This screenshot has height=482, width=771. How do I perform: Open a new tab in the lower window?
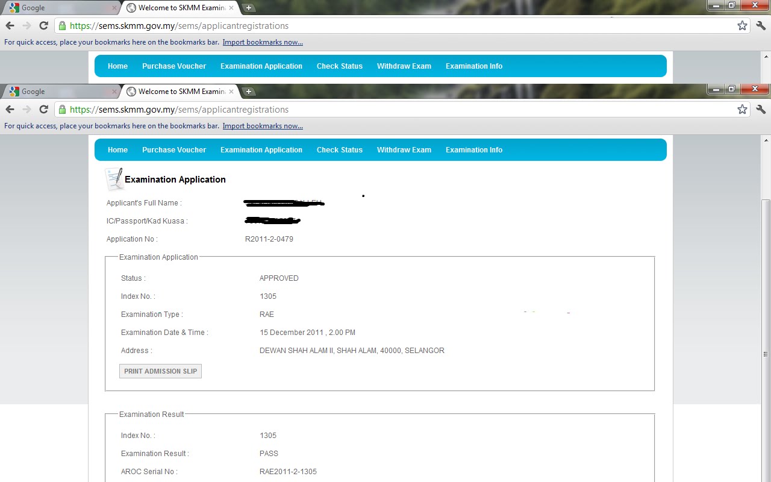tap(249, 92)
